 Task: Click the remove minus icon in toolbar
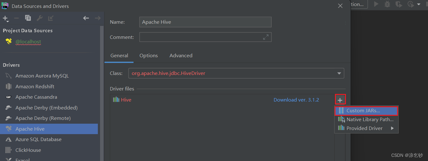[16, 18]
